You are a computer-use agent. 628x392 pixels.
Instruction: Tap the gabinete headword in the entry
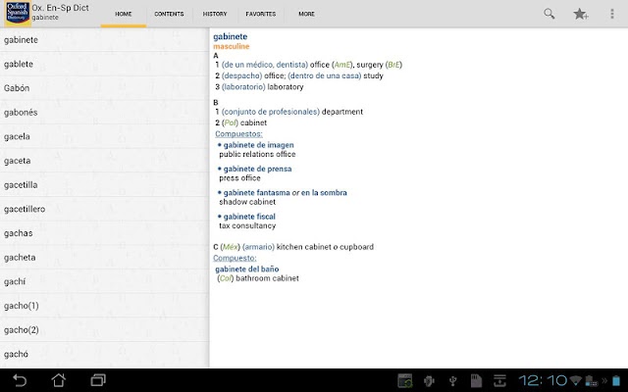[231, 36]
